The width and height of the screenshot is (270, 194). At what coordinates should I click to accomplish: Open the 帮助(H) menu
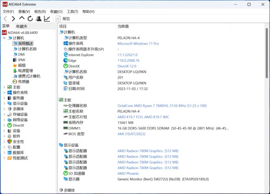(x=89, y=11)
